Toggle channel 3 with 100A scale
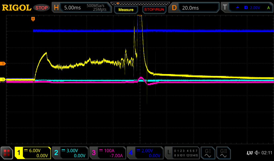 pyautogui.click(x=108, y=153)
